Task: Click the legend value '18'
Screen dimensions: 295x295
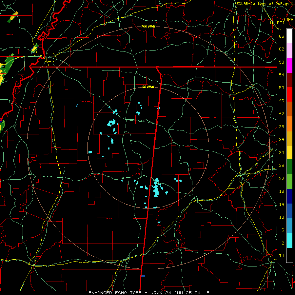Action: 282,191
